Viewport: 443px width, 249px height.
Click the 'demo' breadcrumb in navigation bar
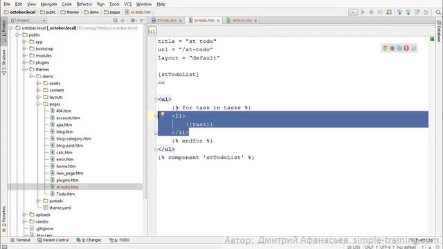(x=91, y=12)
